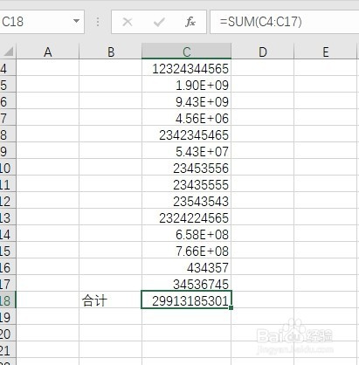This screenshot has height=365, width=359.
Task: Click the total cell 29913185301
Action: 187,300
